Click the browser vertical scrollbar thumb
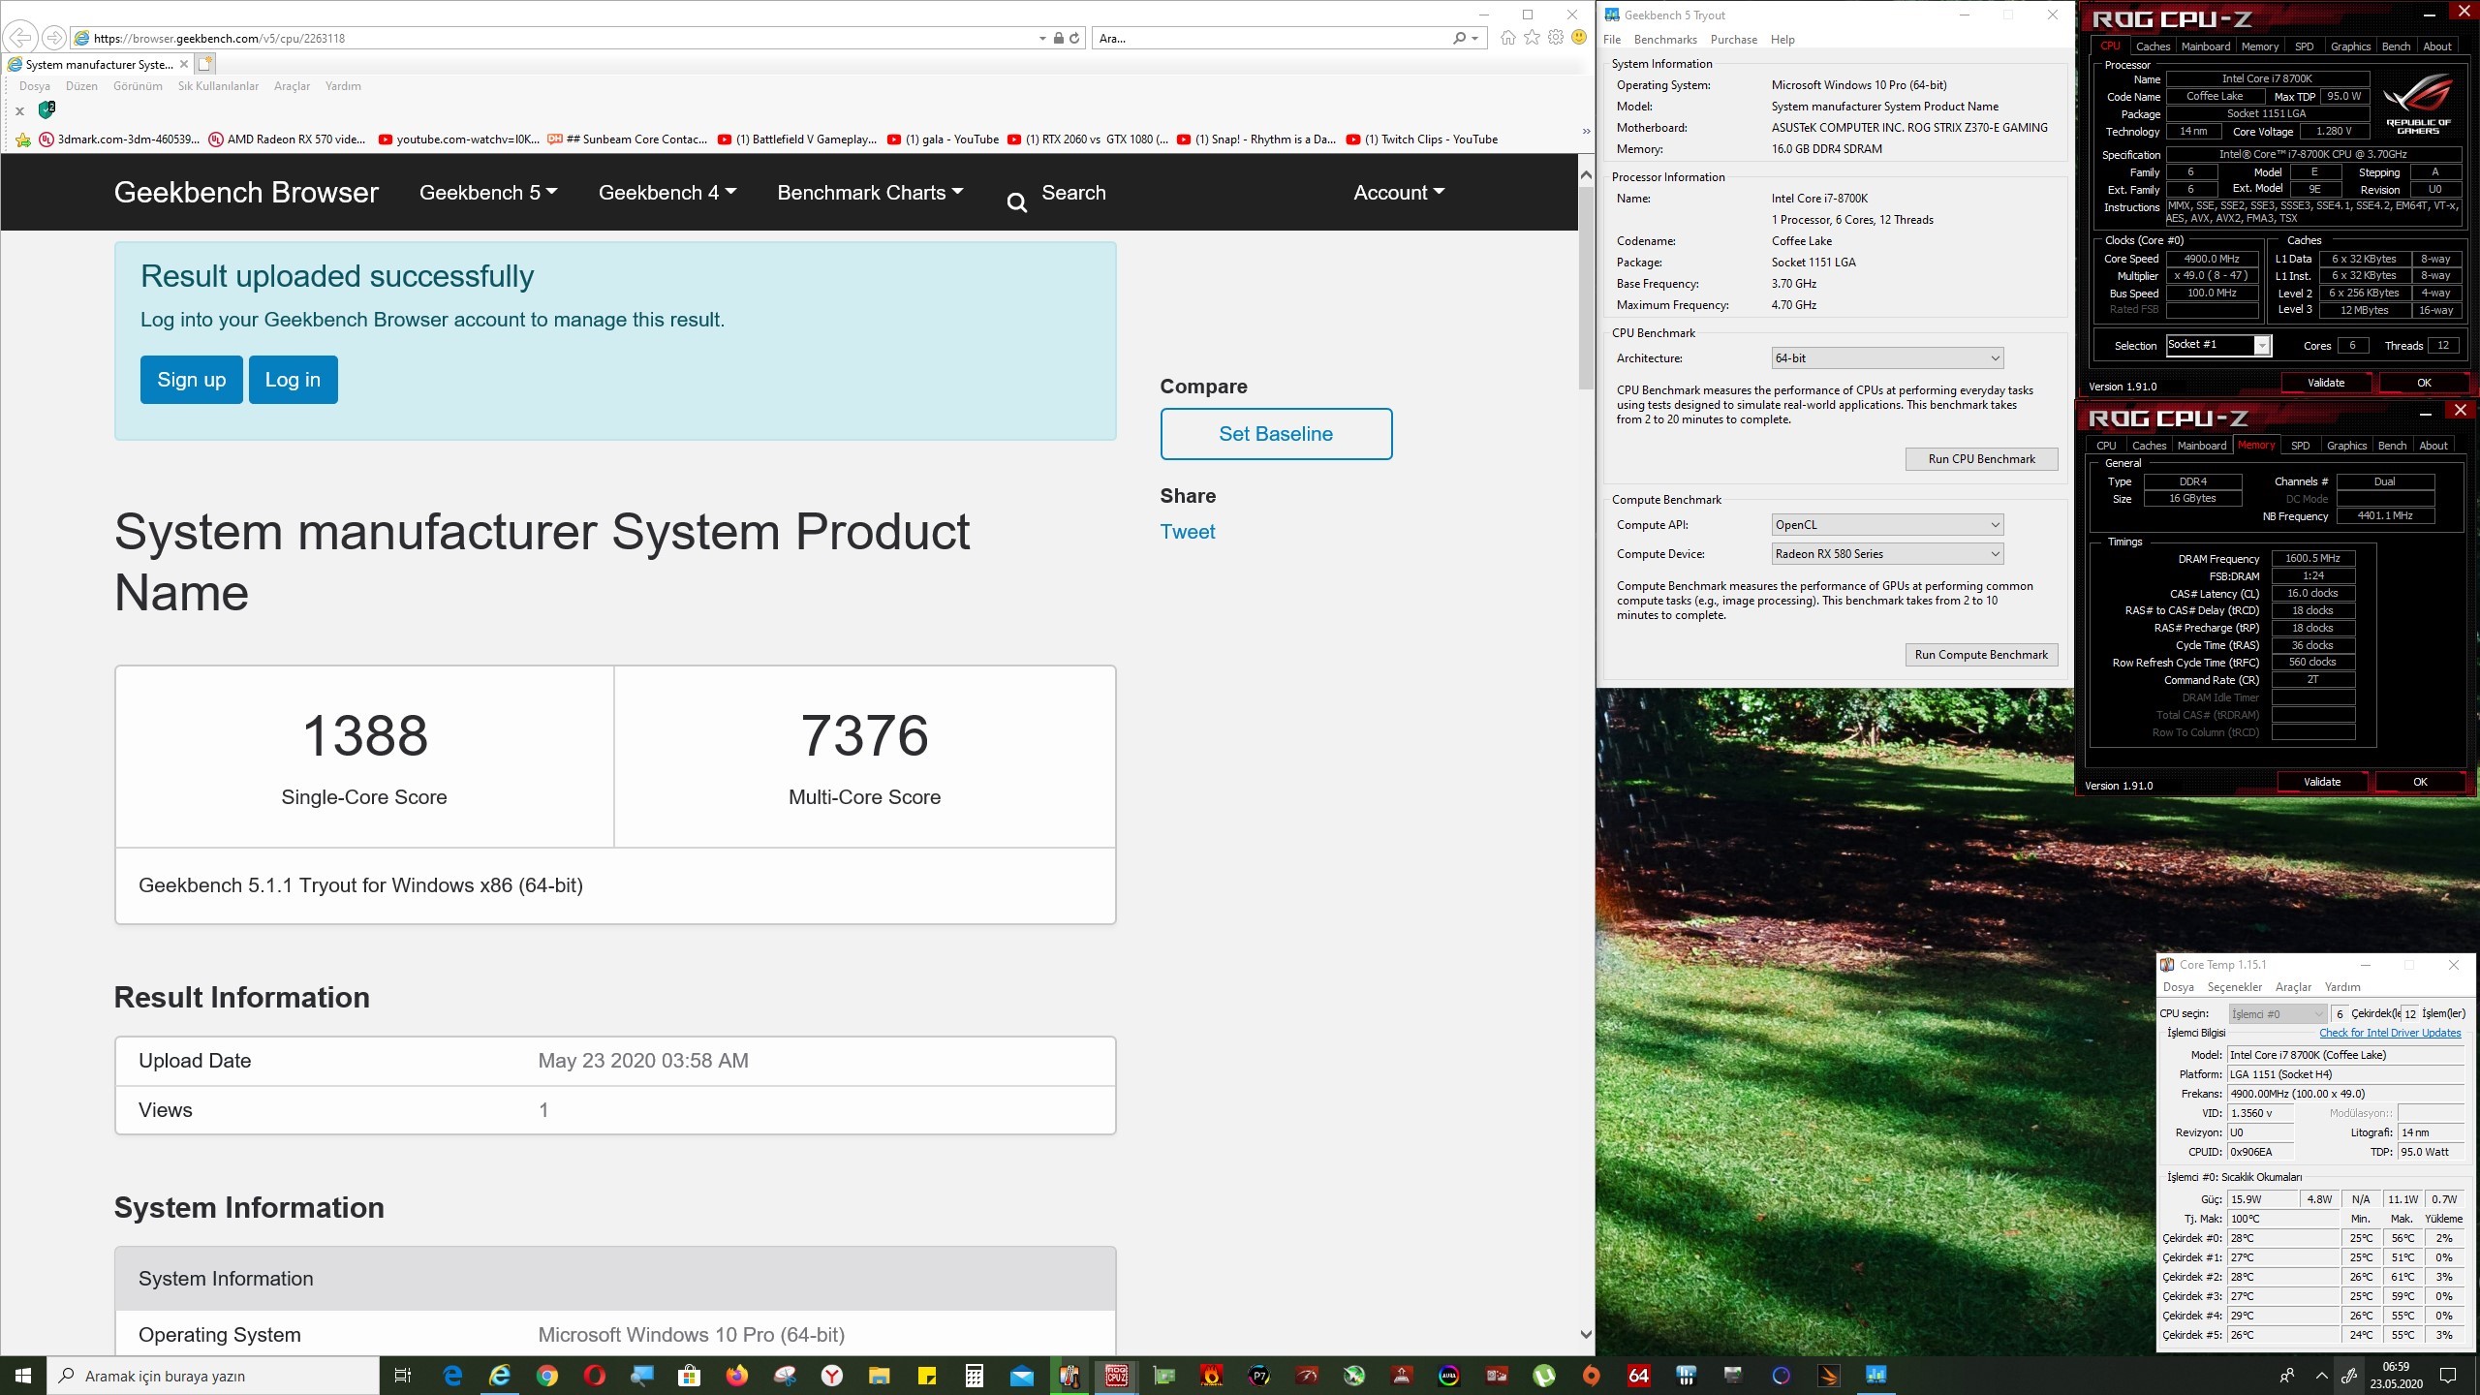The image size is (2480, 1395). 1586,288
